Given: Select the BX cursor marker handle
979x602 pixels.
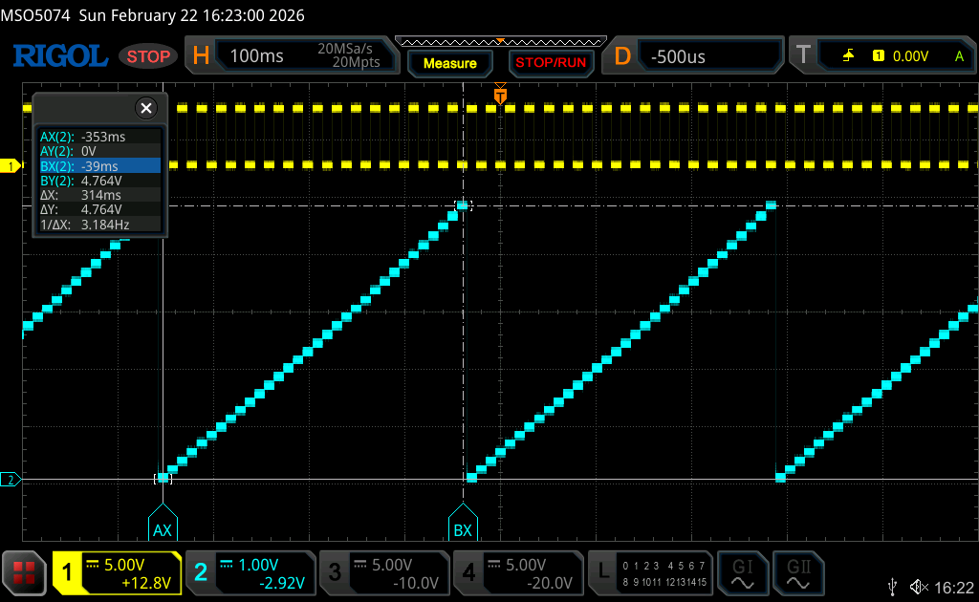Looking at the screenshot, I should click(463, 523).
